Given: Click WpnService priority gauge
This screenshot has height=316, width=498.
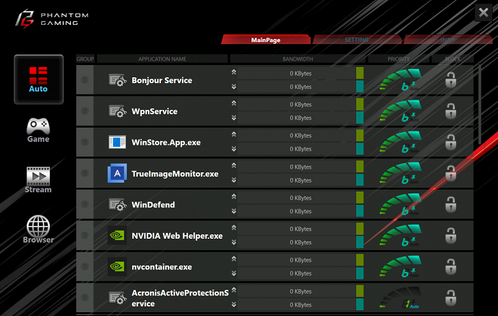Looking at the screenshot, I should (400, 110).
